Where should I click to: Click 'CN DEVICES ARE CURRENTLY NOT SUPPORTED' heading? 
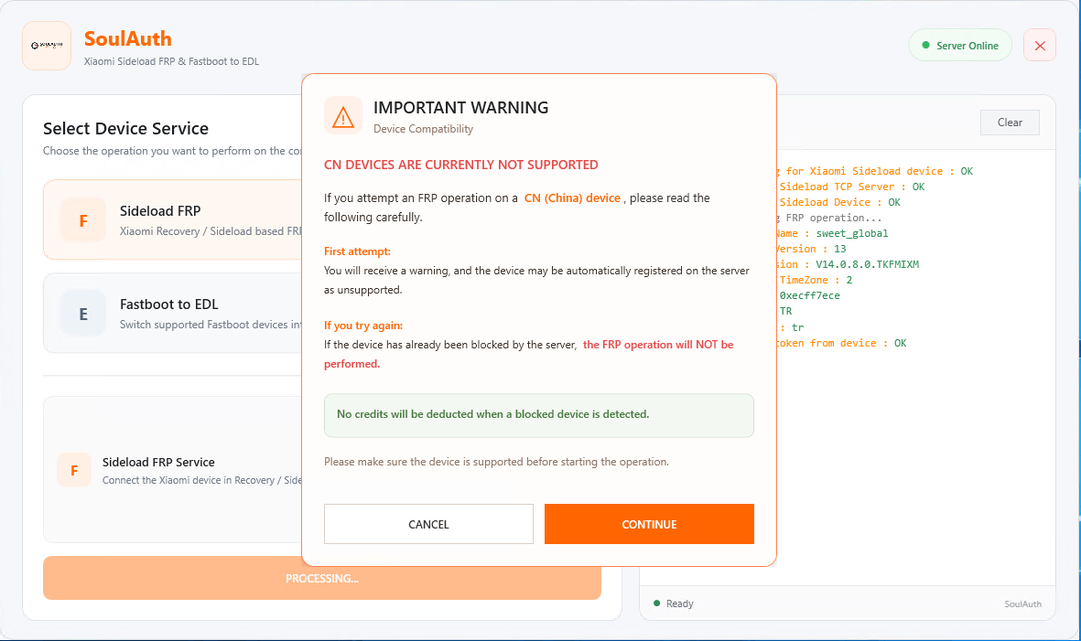[x=461, y=165]
